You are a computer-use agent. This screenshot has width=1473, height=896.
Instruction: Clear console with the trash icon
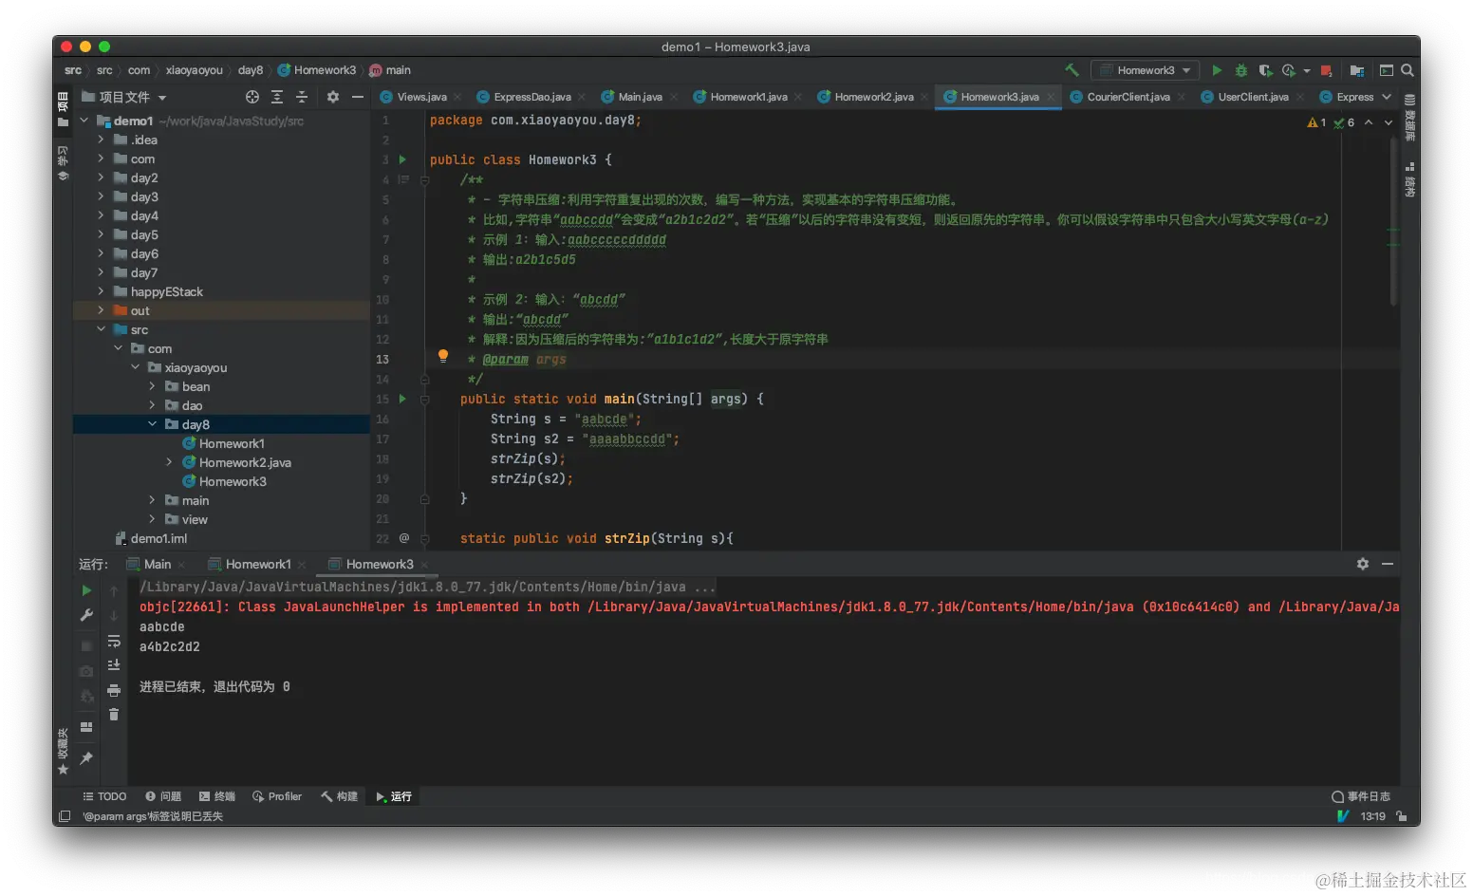[x=114, y=714]
